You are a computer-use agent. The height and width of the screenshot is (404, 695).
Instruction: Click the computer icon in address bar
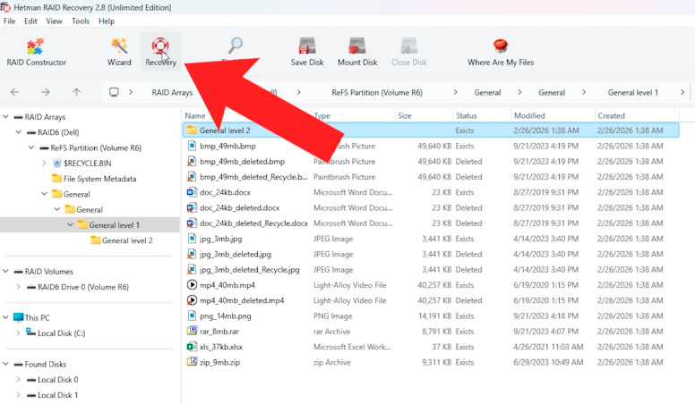(x=114, y=92)
